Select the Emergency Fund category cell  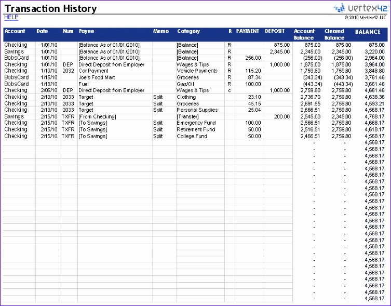pyautogui.click(x=196, y=123)
